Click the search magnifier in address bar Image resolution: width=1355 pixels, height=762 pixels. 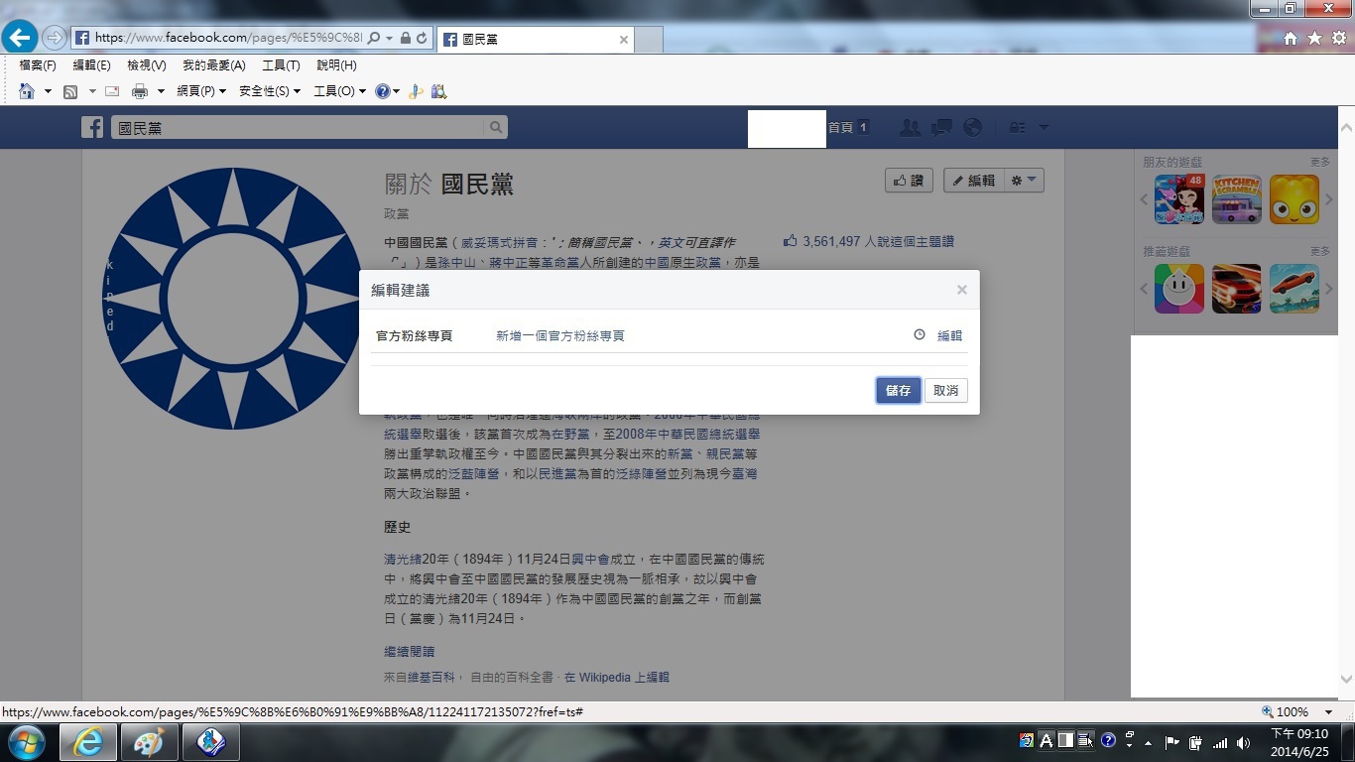(374, 39)
